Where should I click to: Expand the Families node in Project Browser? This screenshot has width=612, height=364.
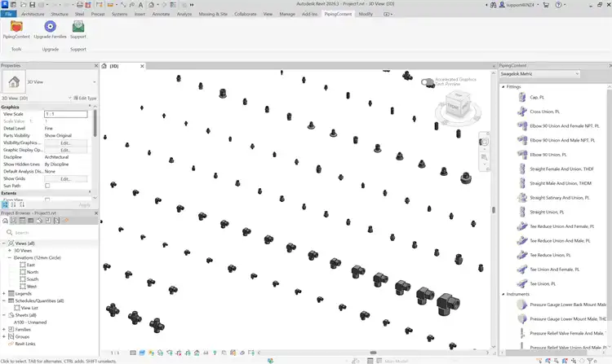click(x=5, y=328)
